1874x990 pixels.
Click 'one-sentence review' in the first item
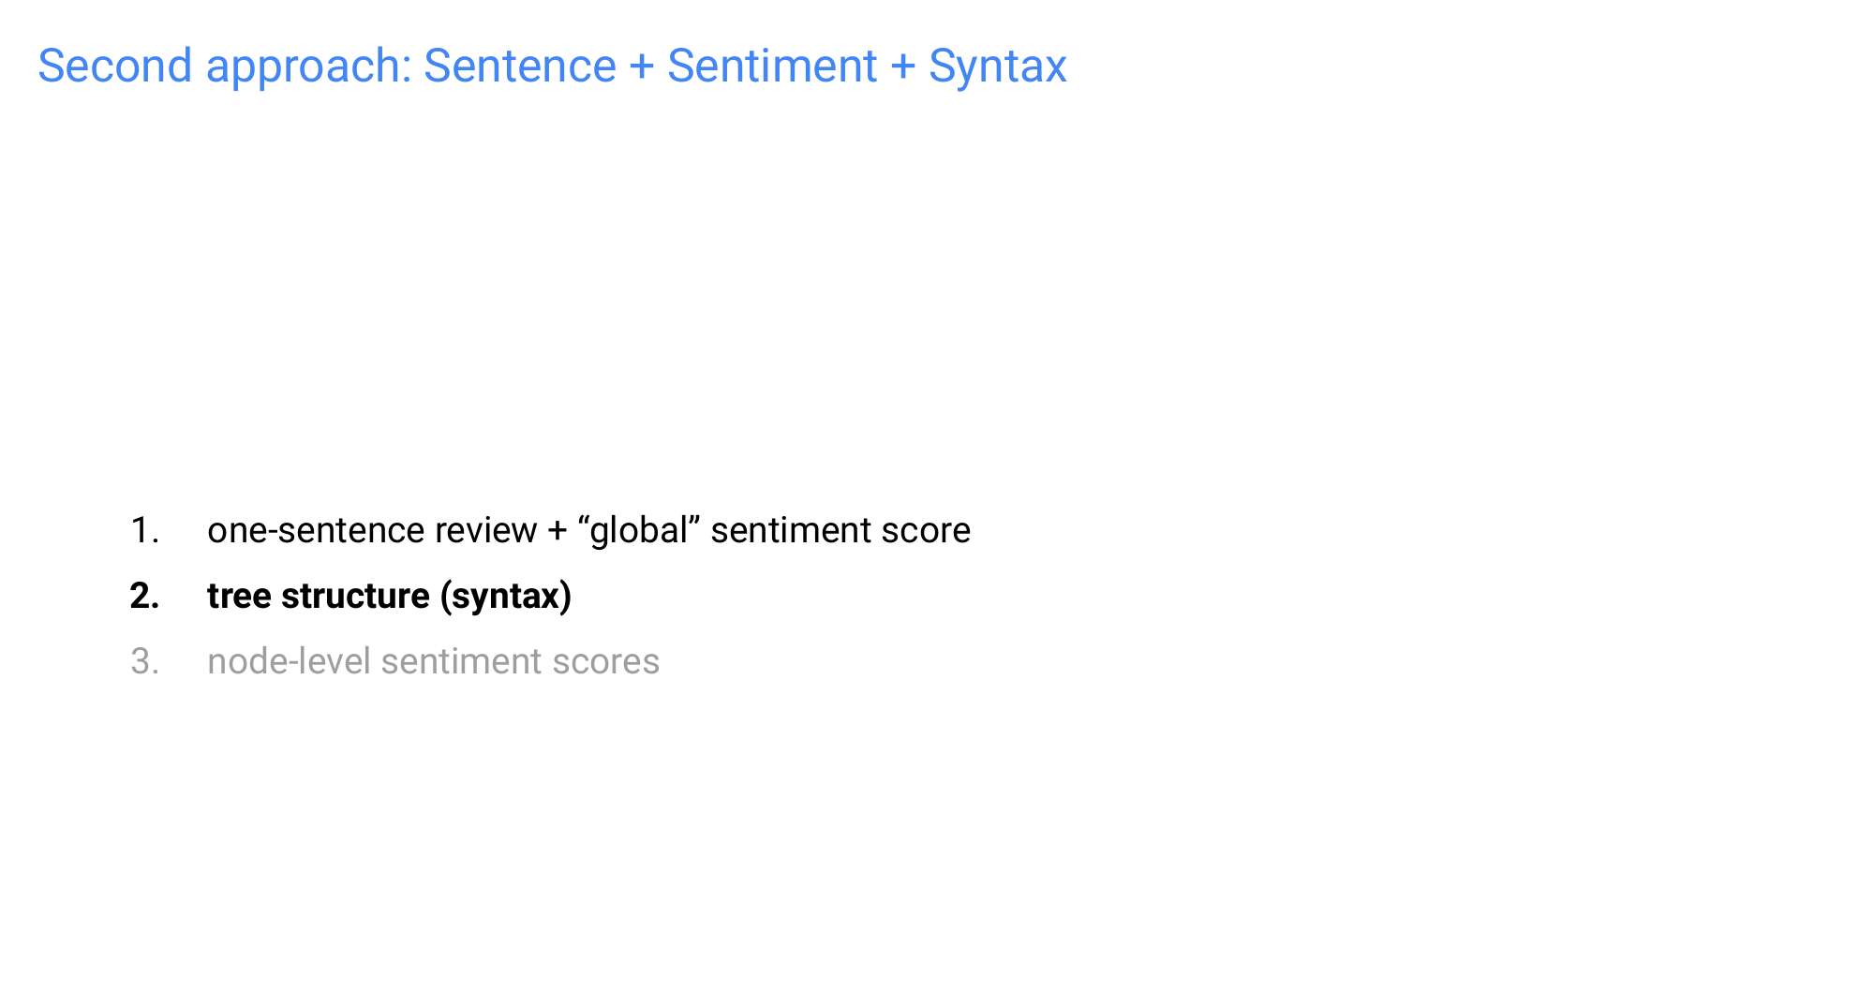click(x=372, y=531)
